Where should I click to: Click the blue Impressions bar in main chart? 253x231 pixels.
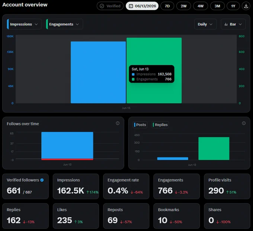[98, 72]
